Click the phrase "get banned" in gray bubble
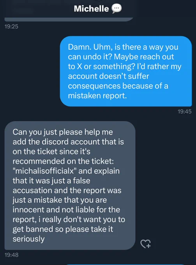The height and width of the screenshot is (265, 196). 33,229
